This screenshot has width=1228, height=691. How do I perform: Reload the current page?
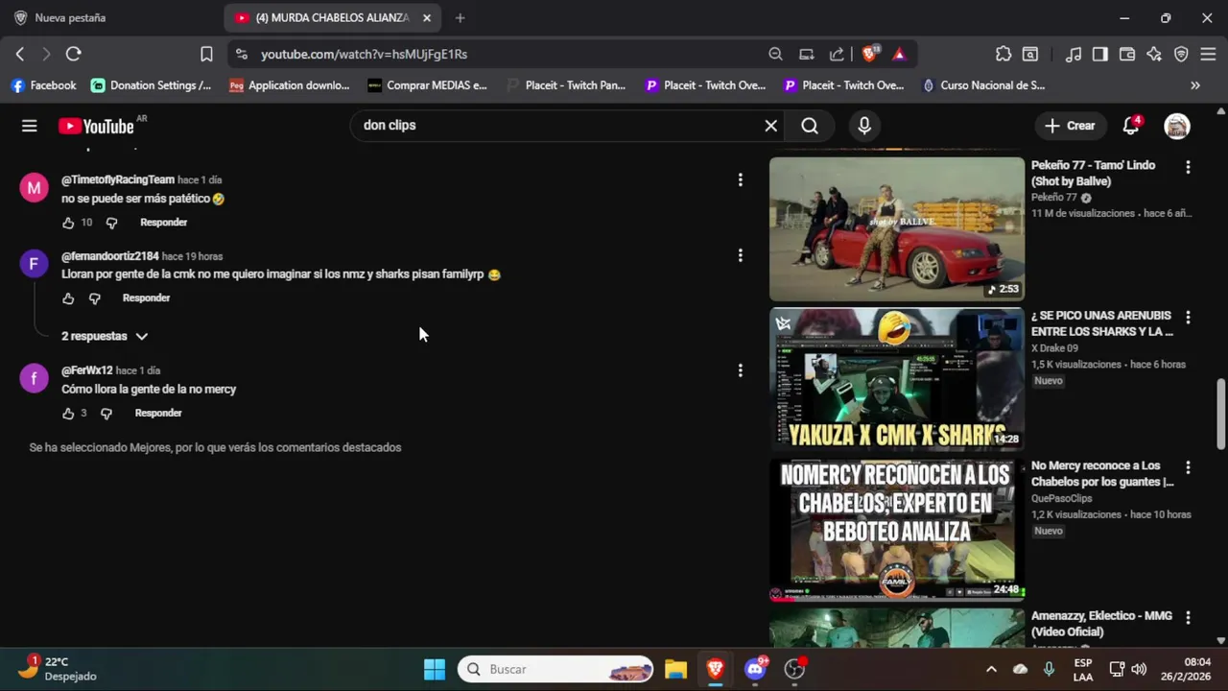pyautogui.click(x=74, y=54)
